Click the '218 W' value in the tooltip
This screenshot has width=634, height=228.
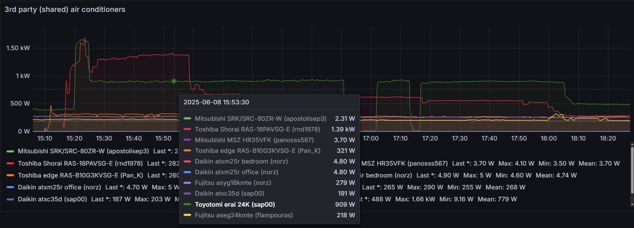coord(346,215)
